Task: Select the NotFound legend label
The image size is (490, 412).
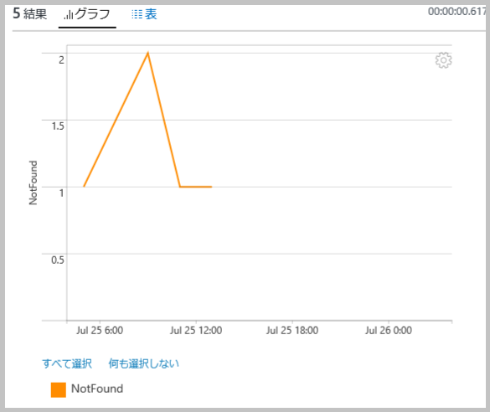Action: (x=97, y=389)
